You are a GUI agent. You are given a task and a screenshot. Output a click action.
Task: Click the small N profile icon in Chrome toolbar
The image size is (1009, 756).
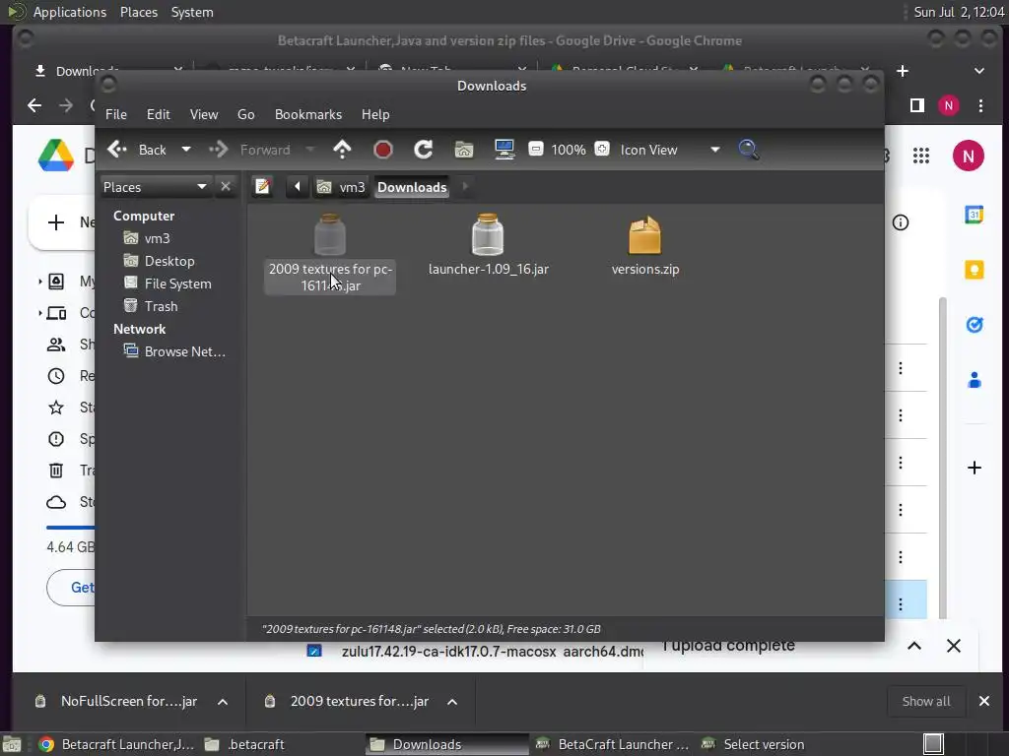pyautogui.click(x=949, y=105)
